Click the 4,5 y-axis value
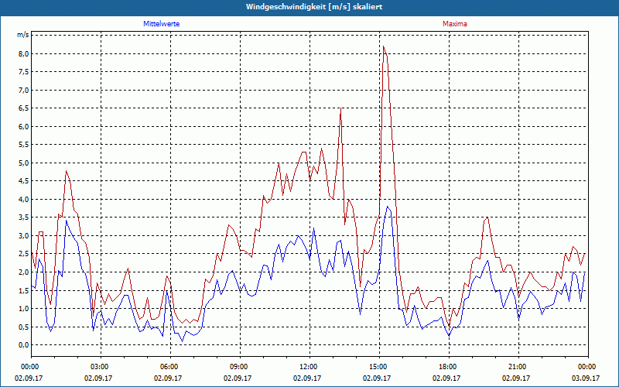Image resolution: width=619 pixels, height=387 pixels. click(24, 181)
